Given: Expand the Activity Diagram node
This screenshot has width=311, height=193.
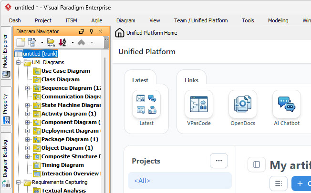Looking at the screenshot, I should click(x=27, y=114).
